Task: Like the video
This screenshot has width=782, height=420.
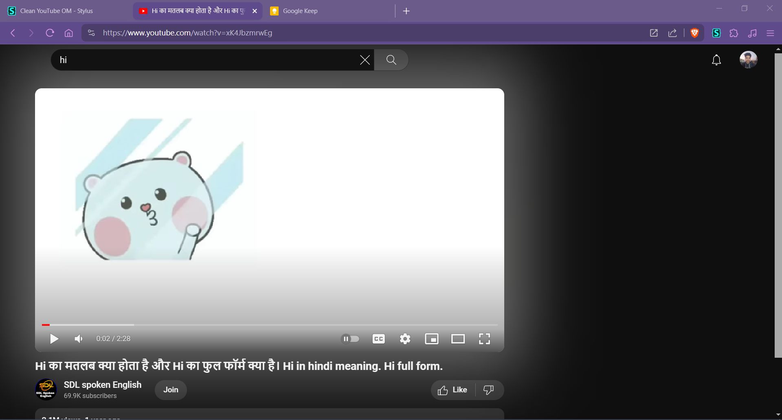Action: [x=453, y=390]
